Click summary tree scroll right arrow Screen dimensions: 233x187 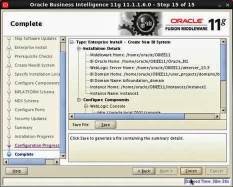(x=217, y=116)
